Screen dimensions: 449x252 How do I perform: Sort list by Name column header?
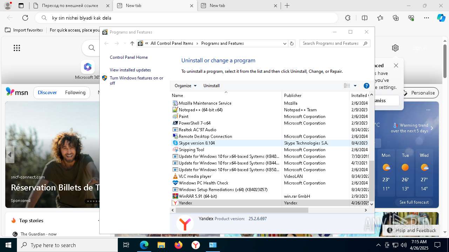226,95
